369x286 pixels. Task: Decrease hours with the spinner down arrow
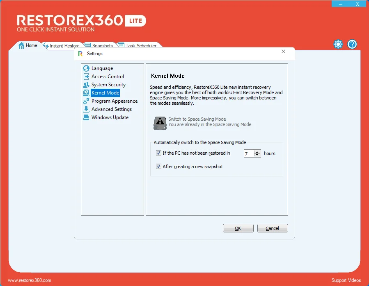click(x=257, y=155)
